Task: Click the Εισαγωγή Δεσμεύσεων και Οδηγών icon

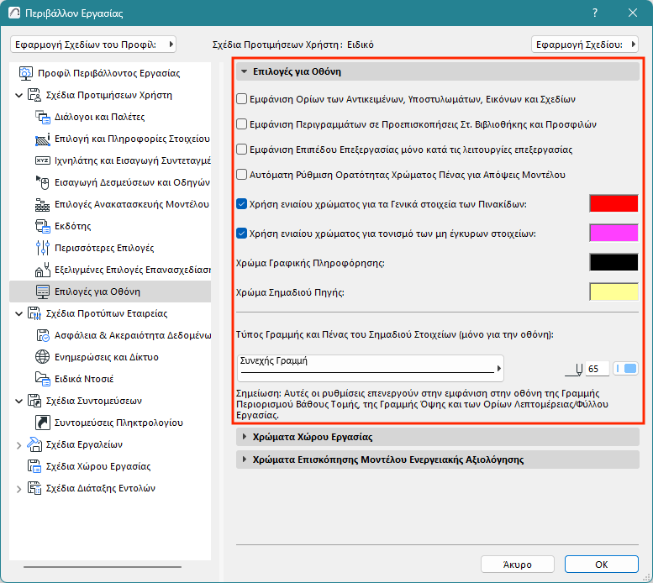Action: pyautogui.click(x=43, y=182)
